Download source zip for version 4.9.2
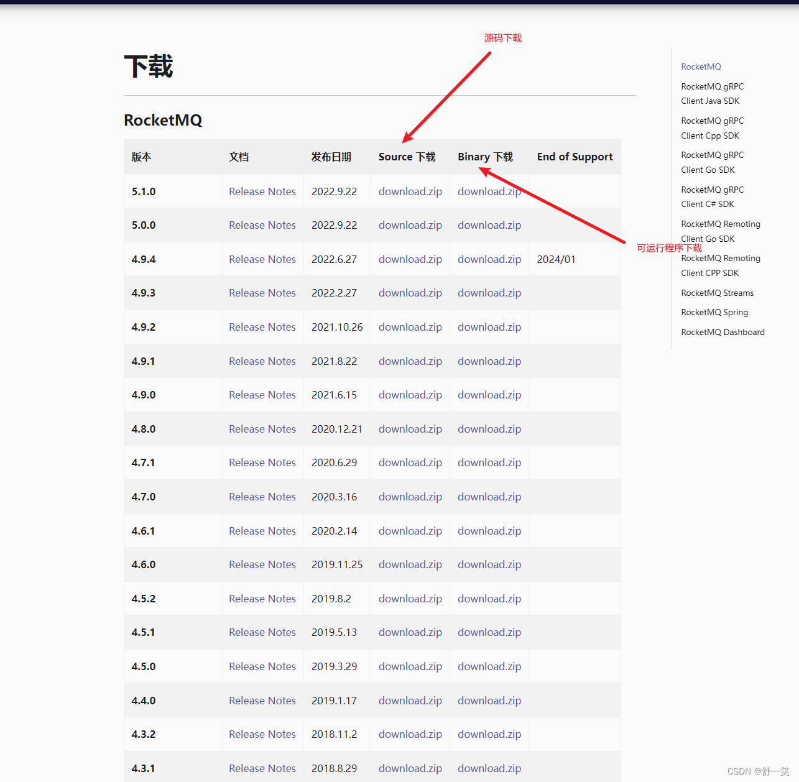The width and height of the screenshot is (799, 782). coord(410,327)
